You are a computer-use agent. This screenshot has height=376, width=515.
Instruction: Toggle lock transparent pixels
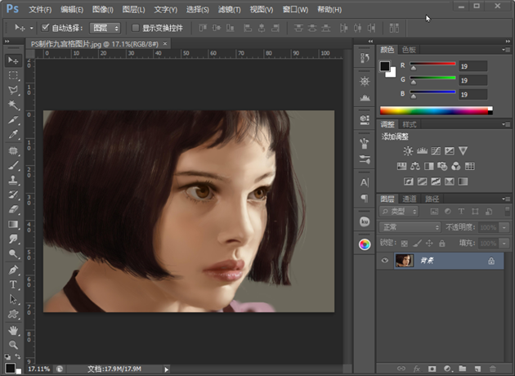point(405,244)
